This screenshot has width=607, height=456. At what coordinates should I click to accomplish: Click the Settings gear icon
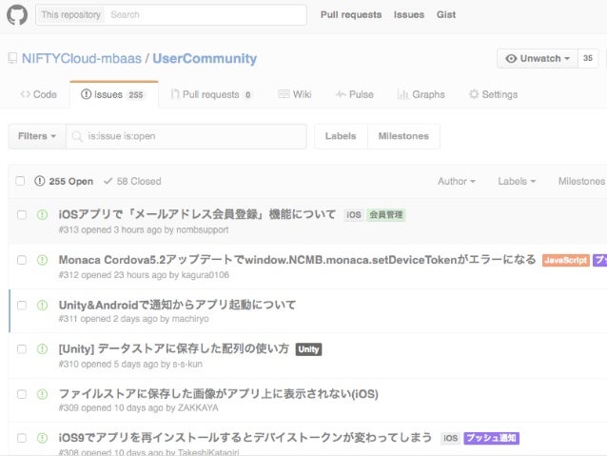click(x=474, y=94)
